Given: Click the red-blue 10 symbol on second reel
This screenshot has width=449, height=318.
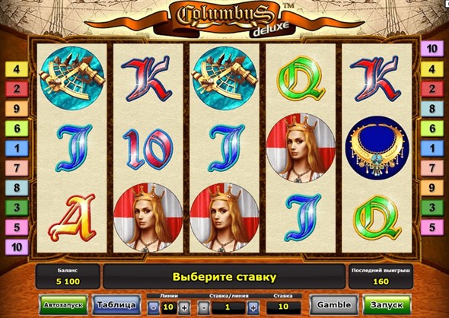Looking at the screenshot, I should (148, 149).
